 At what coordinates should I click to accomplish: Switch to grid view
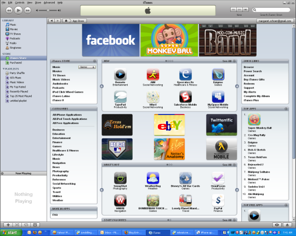click(240, 10)
